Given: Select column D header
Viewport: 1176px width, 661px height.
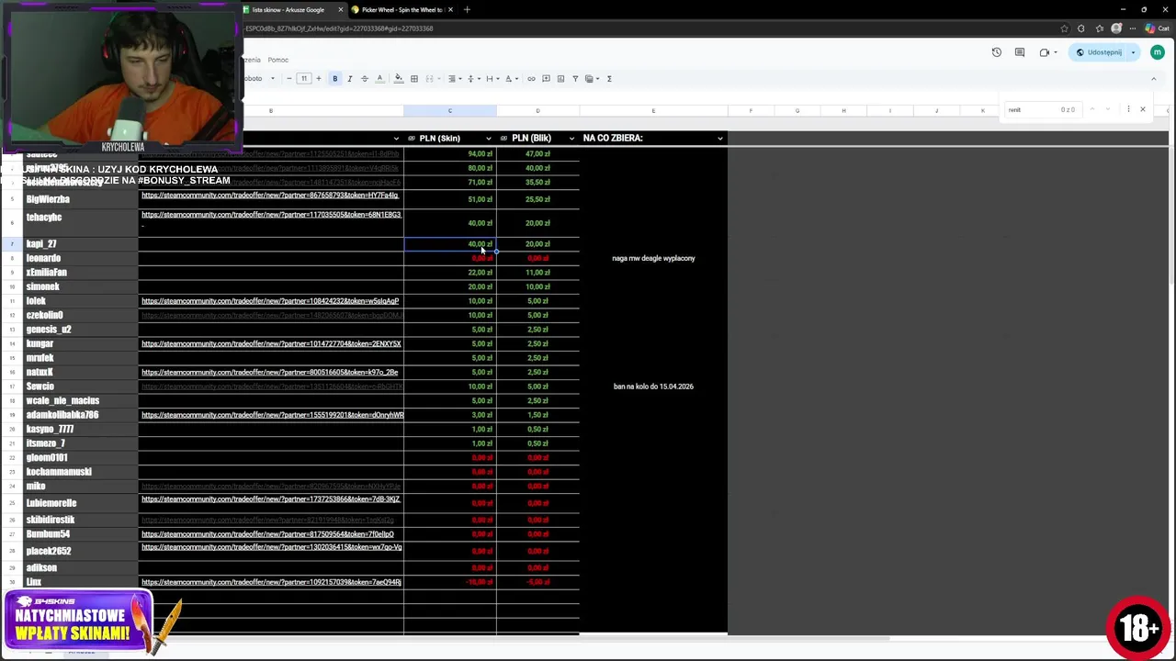Looking at the screenshot, I should point(537,111).
